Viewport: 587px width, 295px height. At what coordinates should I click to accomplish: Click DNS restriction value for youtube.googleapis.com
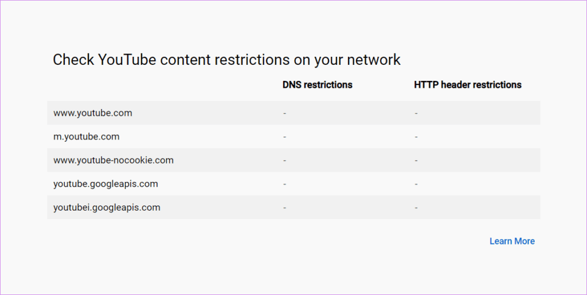click(x=285, y=184)
